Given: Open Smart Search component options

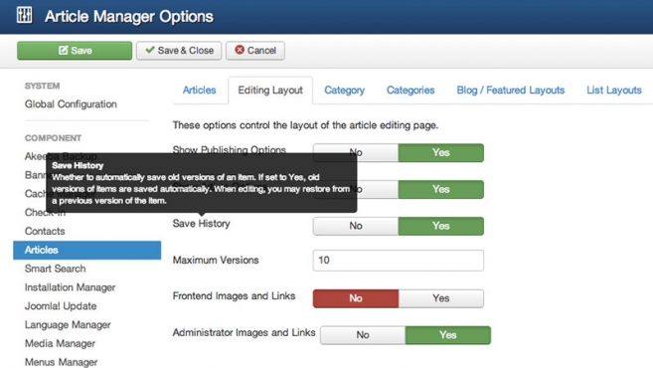Looking at the screenshot, I should (x=55, y=269).
